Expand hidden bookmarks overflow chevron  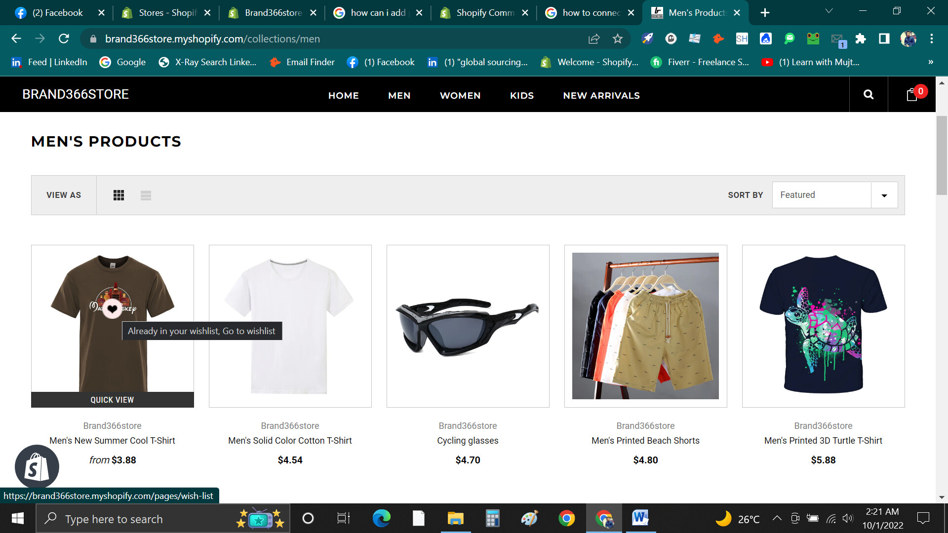coord(930,62)
